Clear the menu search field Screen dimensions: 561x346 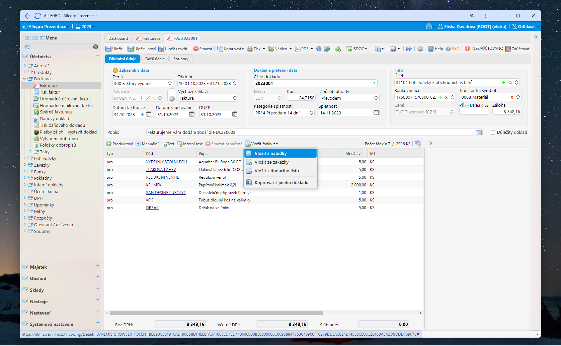coord(95,47)
